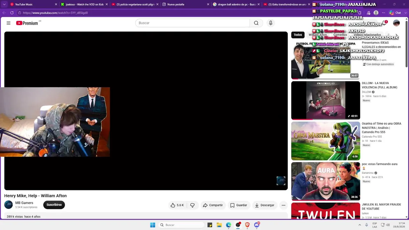Click the channel watermark in the video player
Image resolution: width=409 pixels, height=230 pixels.
click(x=281, y=181)
